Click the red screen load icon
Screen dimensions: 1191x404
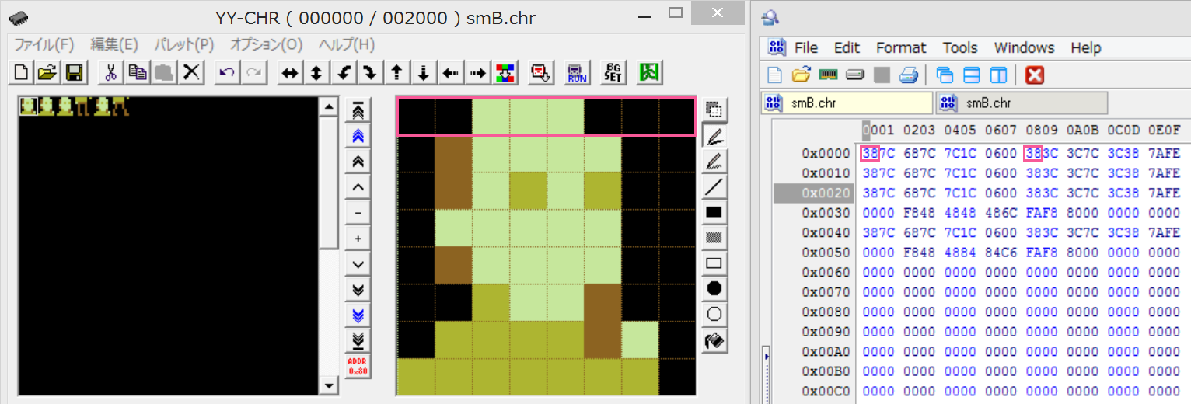point(540,73)
